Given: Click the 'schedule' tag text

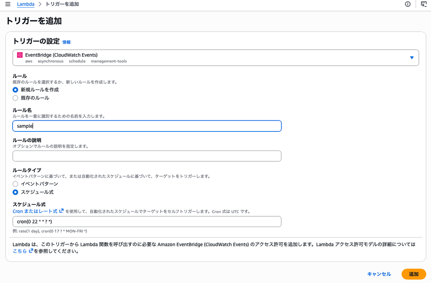Looking at the screenshot, I should point(77,61).
